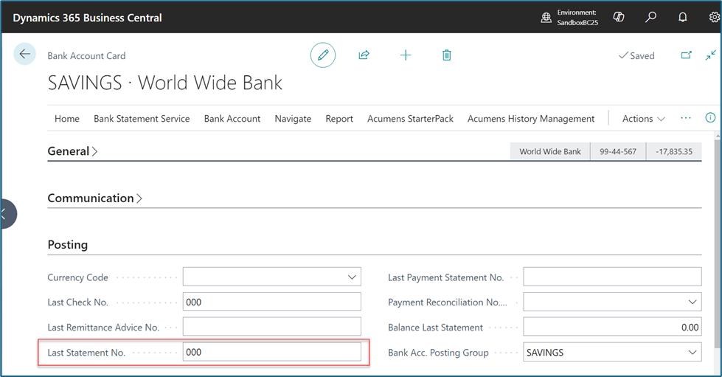Image resolution: width=722 pixels, height=377 pixels.
Task: Click the World Wide Bank summary field
Action: click(x=549, y=152)
